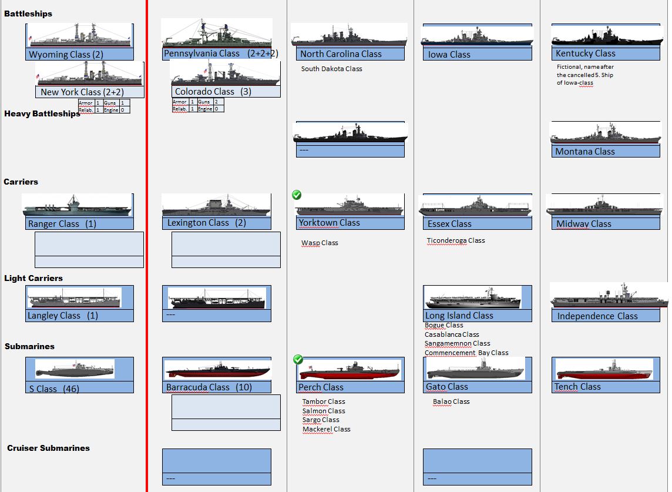Image resolution: width=672 pixels, height=492 pixels.
Task: Click the Colorado Class stats table
Action: coord(198,105)
